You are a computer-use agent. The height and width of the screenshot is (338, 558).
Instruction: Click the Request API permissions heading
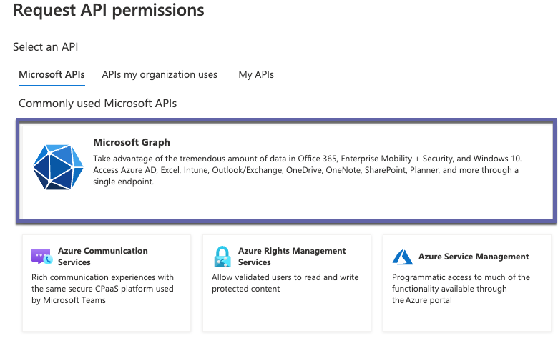pos(109,11)
